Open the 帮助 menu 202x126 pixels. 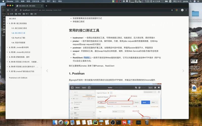coord(60,1)
